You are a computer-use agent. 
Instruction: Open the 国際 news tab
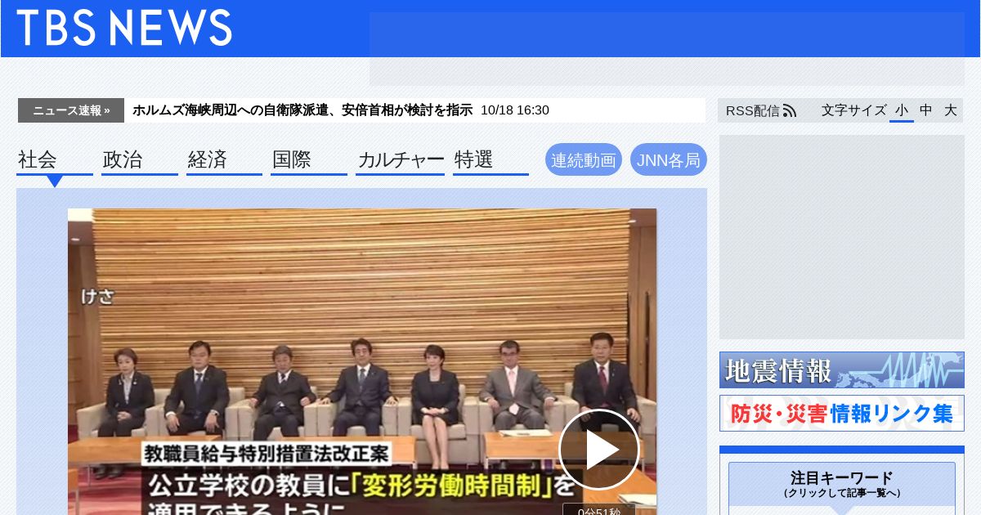tap(309, 160)
